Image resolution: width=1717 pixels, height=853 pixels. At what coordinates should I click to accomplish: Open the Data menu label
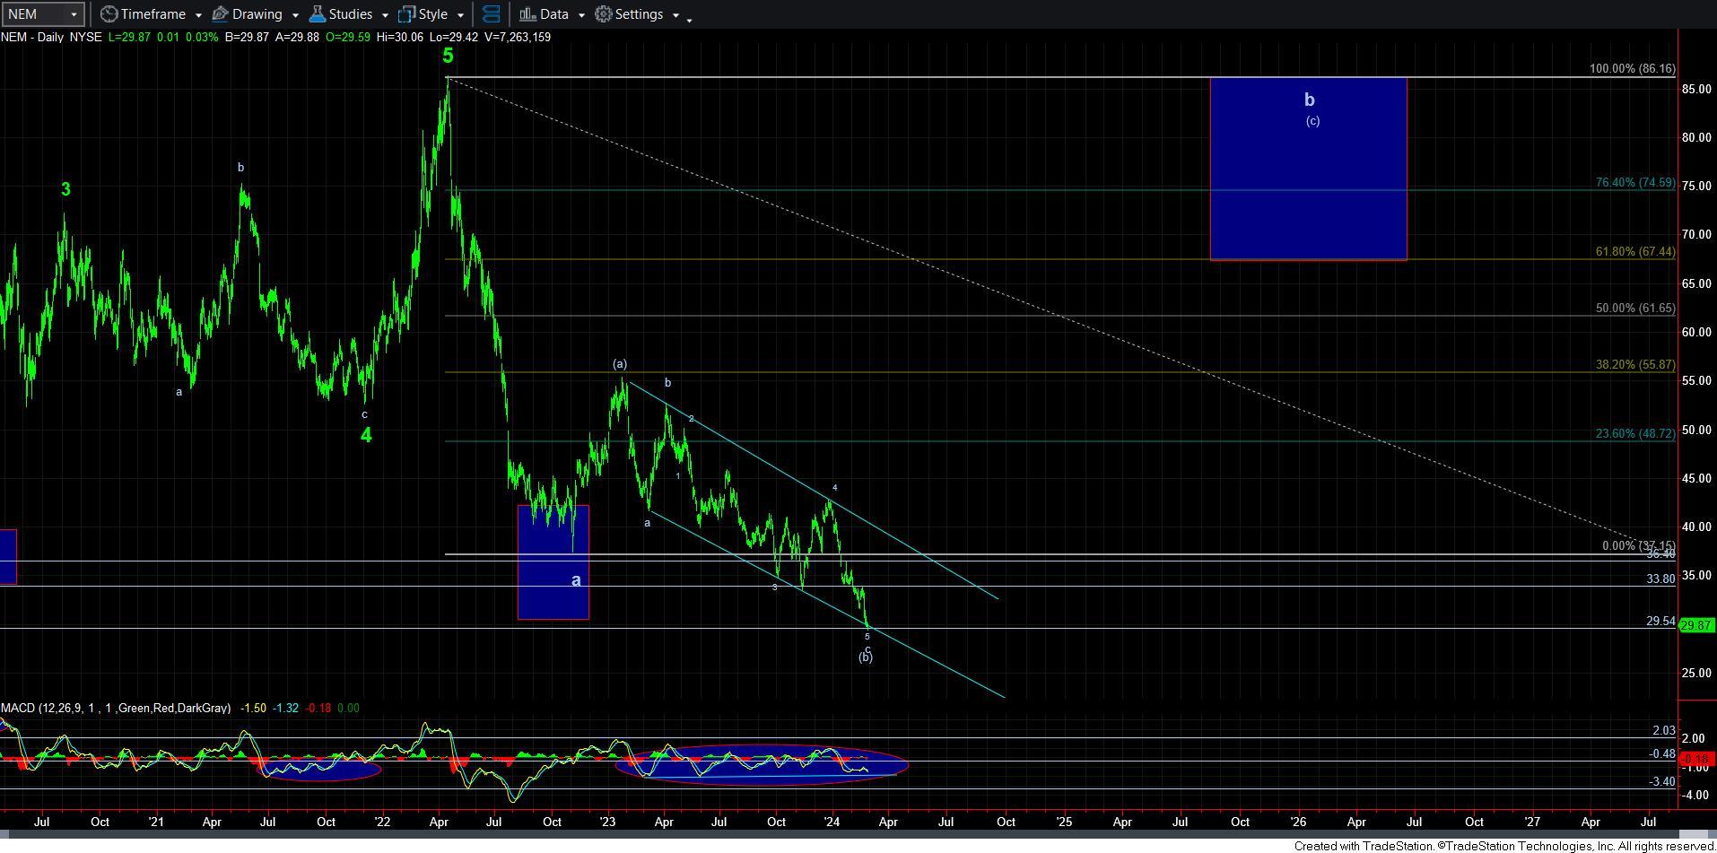[554, 14]
